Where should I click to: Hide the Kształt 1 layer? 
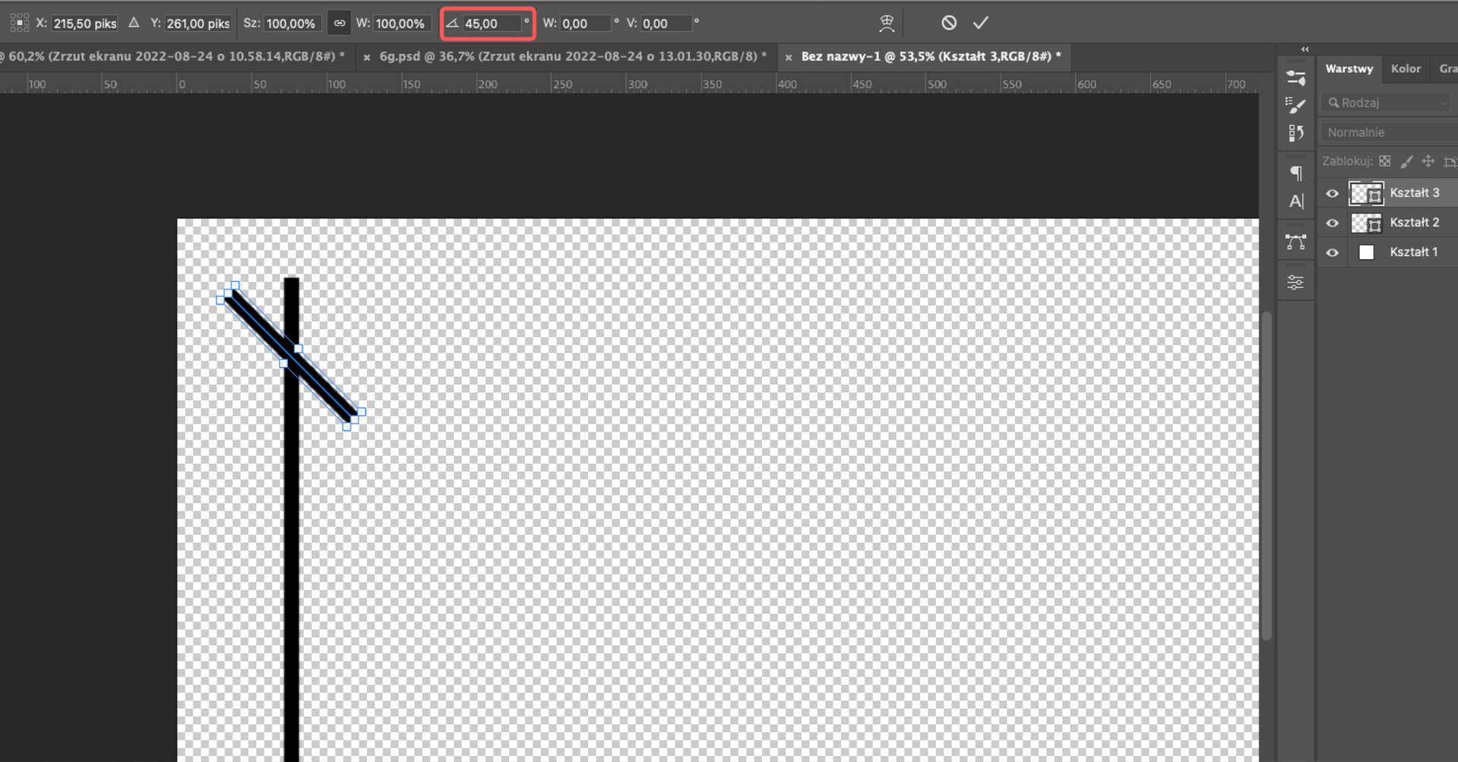tap(1333, 253)
